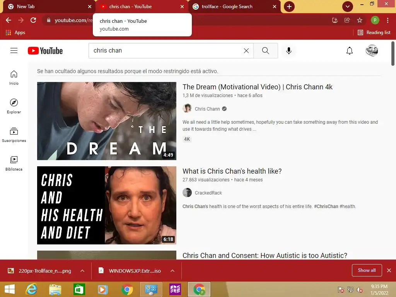This screenshot has width=396, height=297.
Task: Open the YouTube hamburger guide menu
Action: [x=14, y=51]
